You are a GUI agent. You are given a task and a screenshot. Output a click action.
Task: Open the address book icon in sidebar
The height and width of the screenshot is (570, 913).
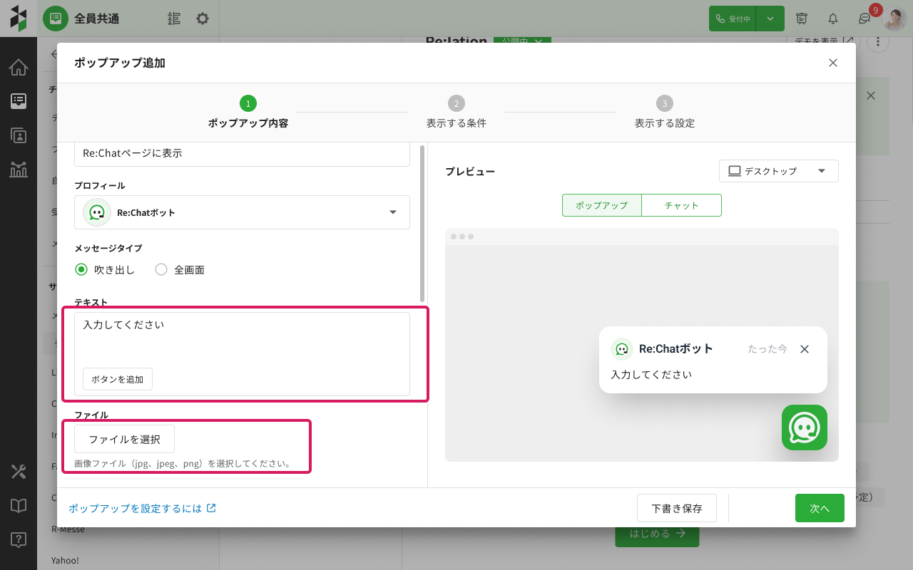pos(19,135)
